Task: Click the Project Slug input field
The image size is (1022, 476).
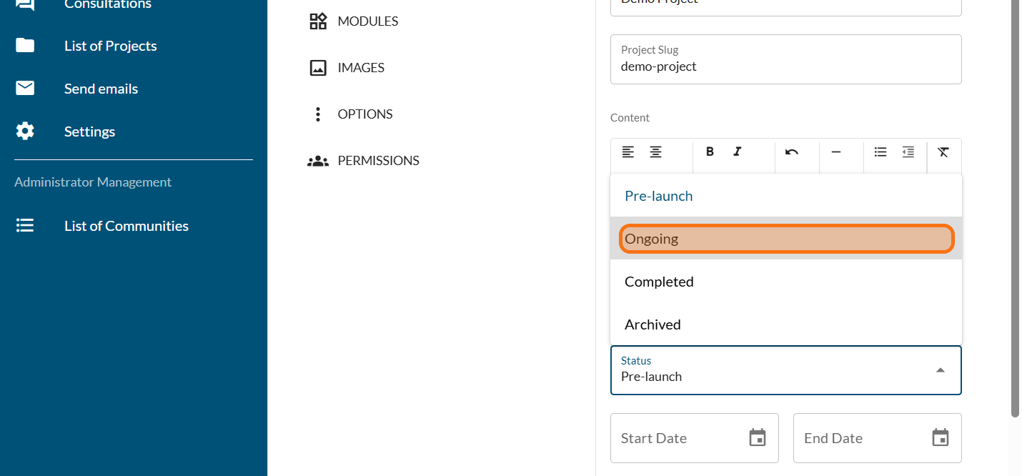Action: [x=785, y=66]
